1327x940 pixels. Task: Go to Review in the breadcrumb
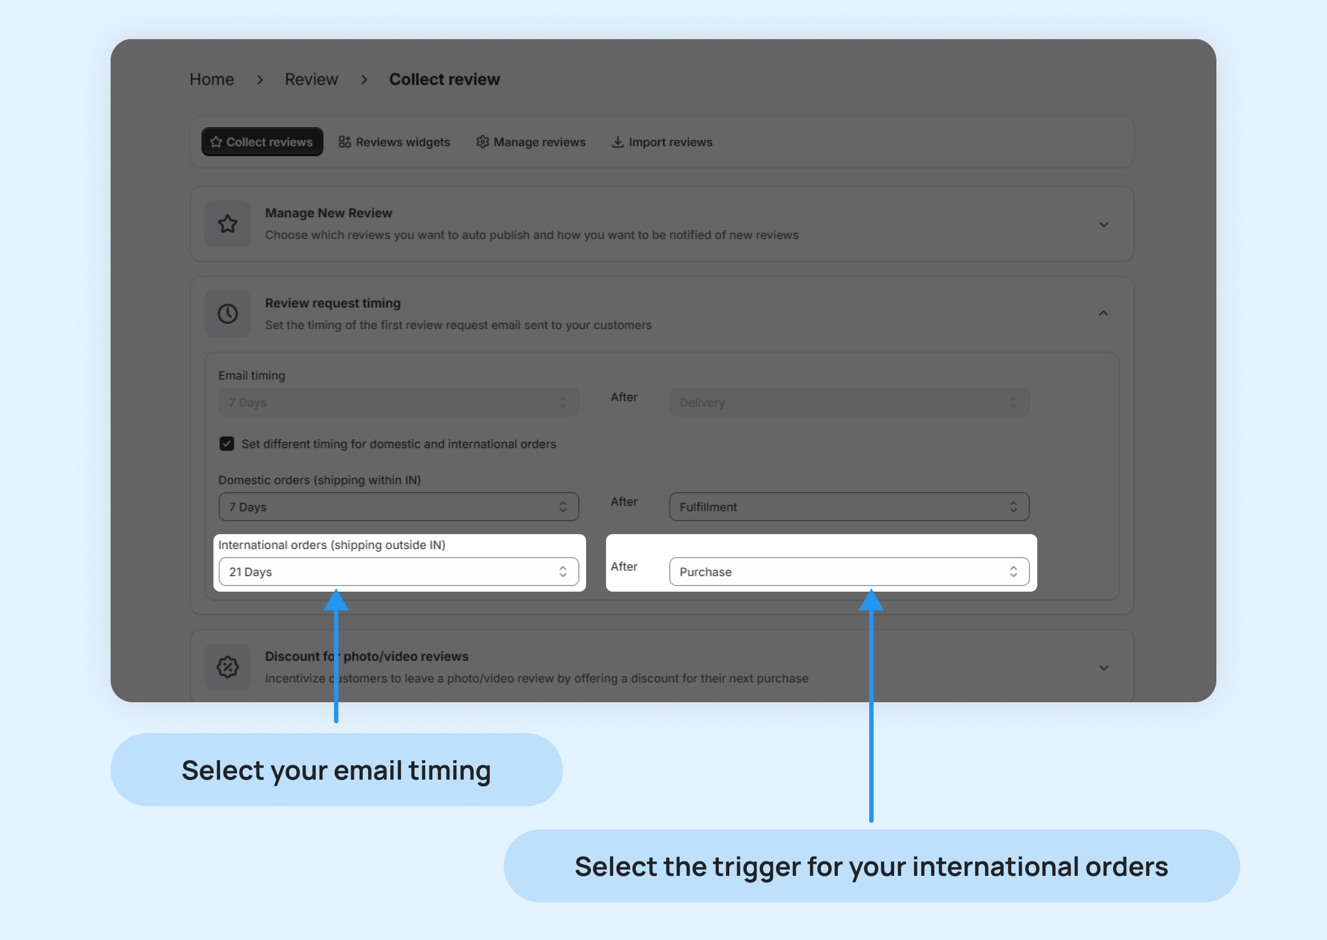click(x=311, y=79)
